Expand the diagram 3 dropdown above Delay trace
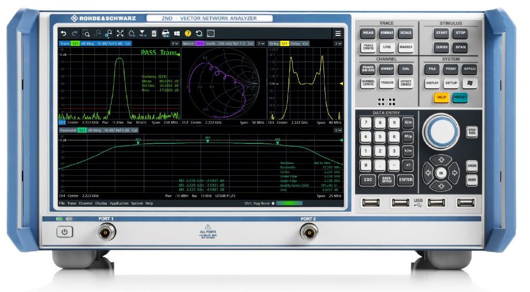 338,43
